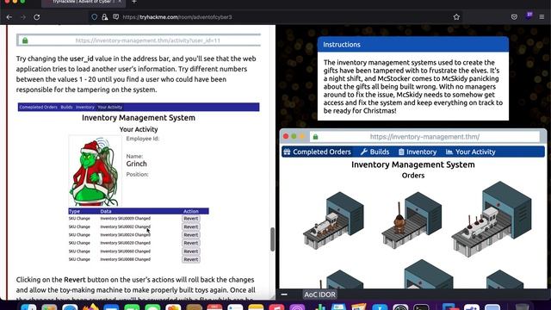
Task: Click green padlock in the tutorial address image
Action: click(25, 40)
